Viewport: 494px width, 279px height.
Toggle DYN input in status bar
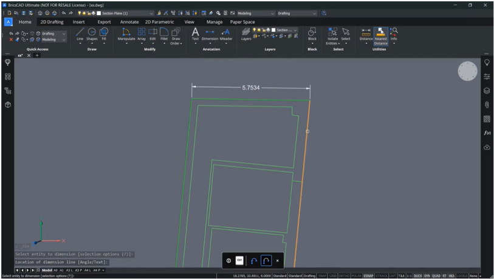(427, 276)
